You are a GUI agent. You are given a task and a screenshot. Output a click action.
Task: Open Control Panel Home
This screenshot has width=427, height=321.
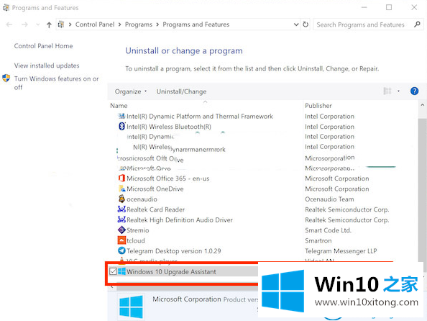click(x=44, y=46)
